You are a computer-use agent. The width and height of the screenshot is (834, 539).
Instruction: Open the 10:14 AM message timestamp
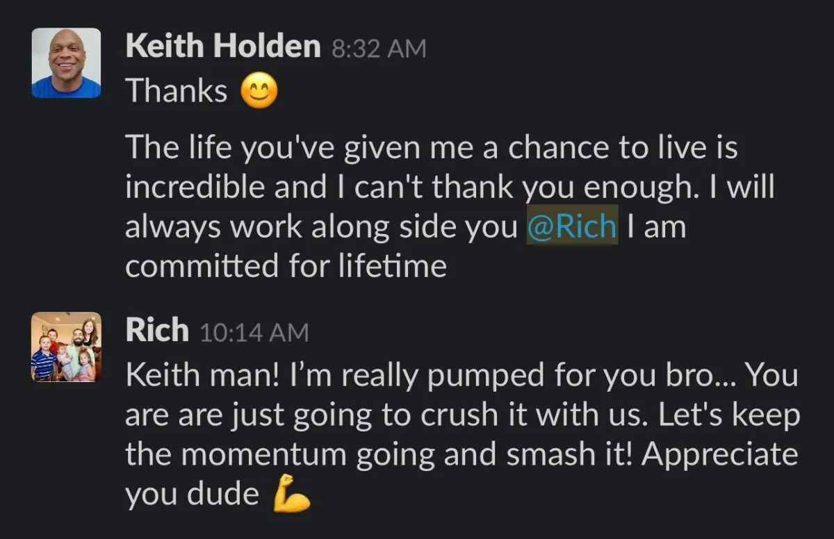(x=254, y=333)
